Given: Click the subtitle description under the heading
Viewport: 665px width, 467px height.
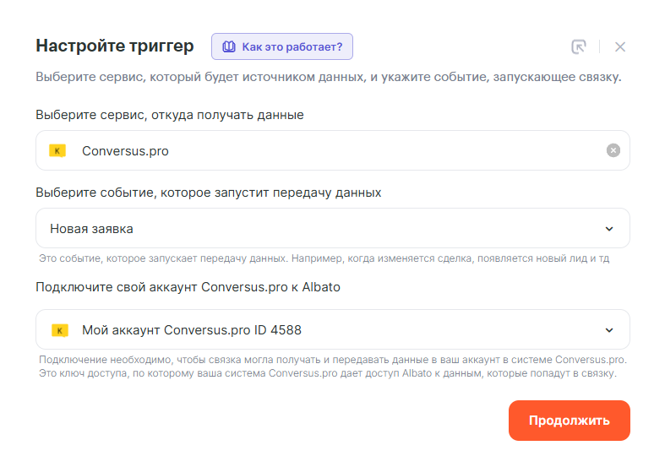Looking at the screenshot, I should coord(329,78).
